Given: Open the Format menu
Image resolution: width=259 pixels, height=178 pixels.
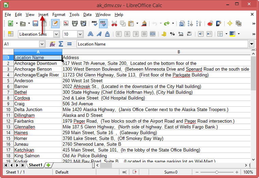Looking at the screenshot, I should point(59,15).
